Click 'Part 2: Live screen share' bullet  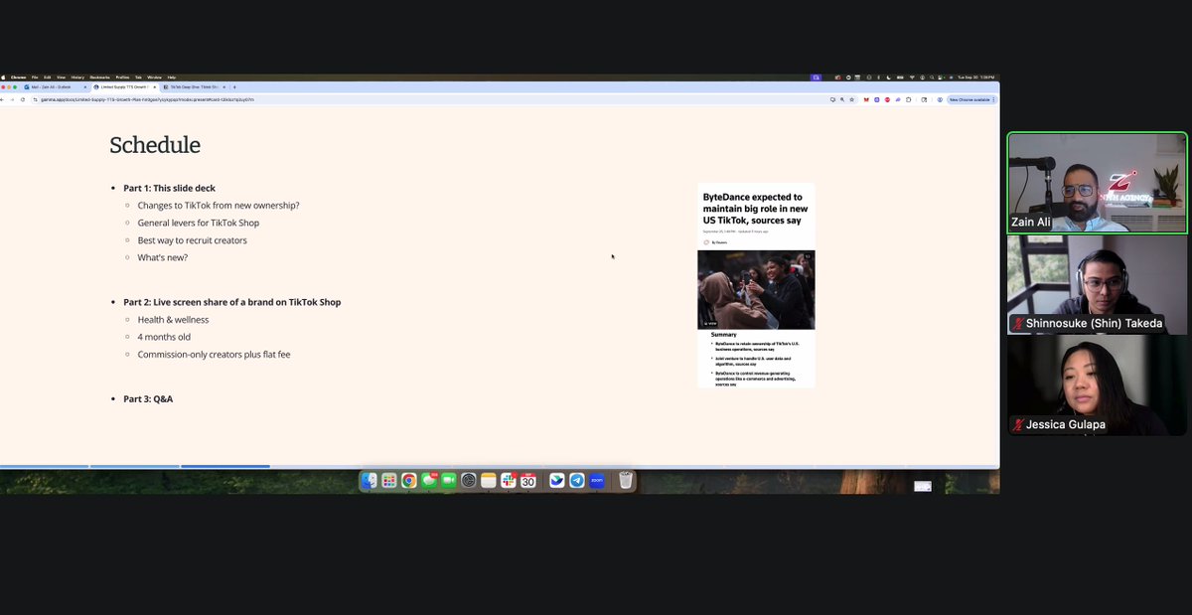point(231,302)
